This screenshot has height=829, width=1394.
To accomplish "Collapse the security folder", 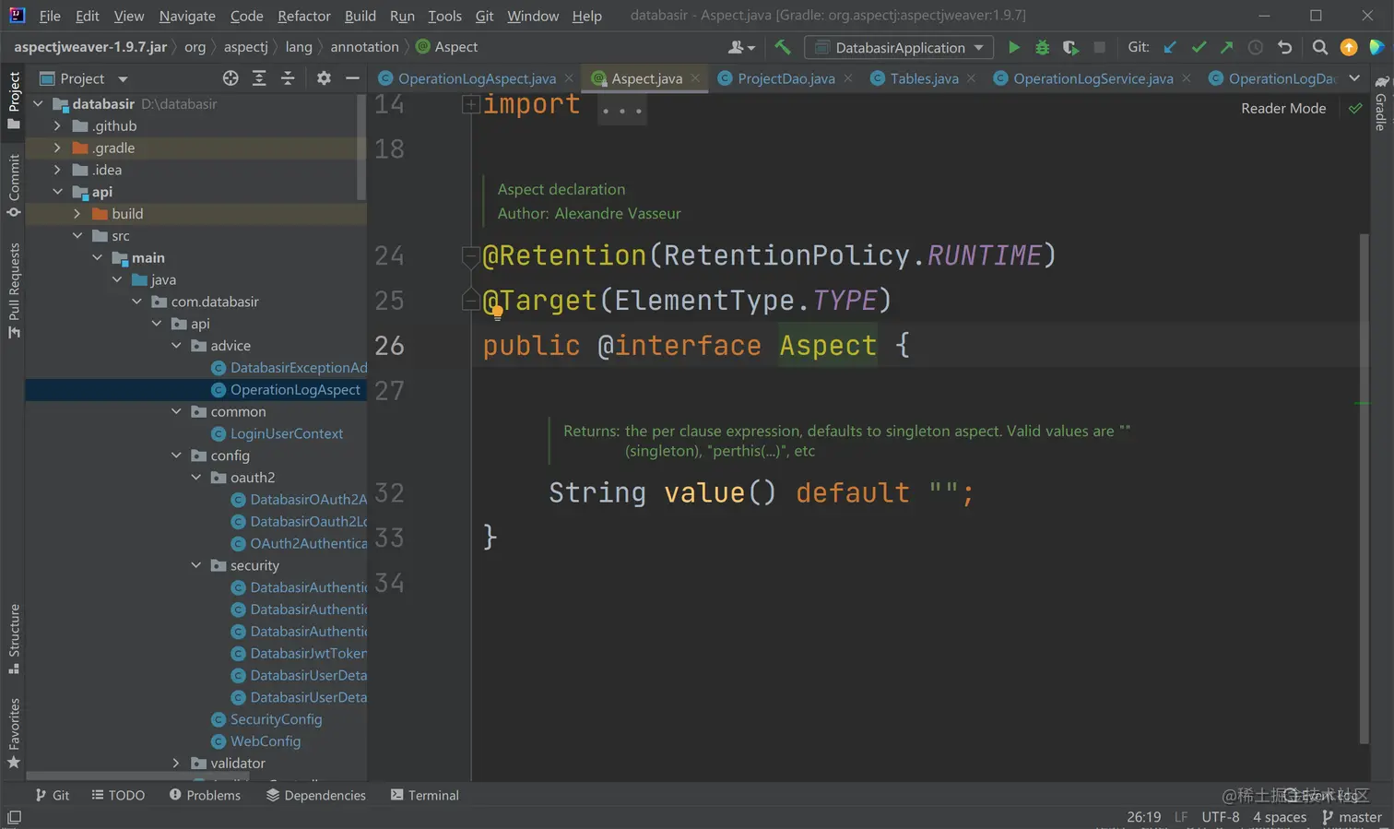I will (195, 565).
